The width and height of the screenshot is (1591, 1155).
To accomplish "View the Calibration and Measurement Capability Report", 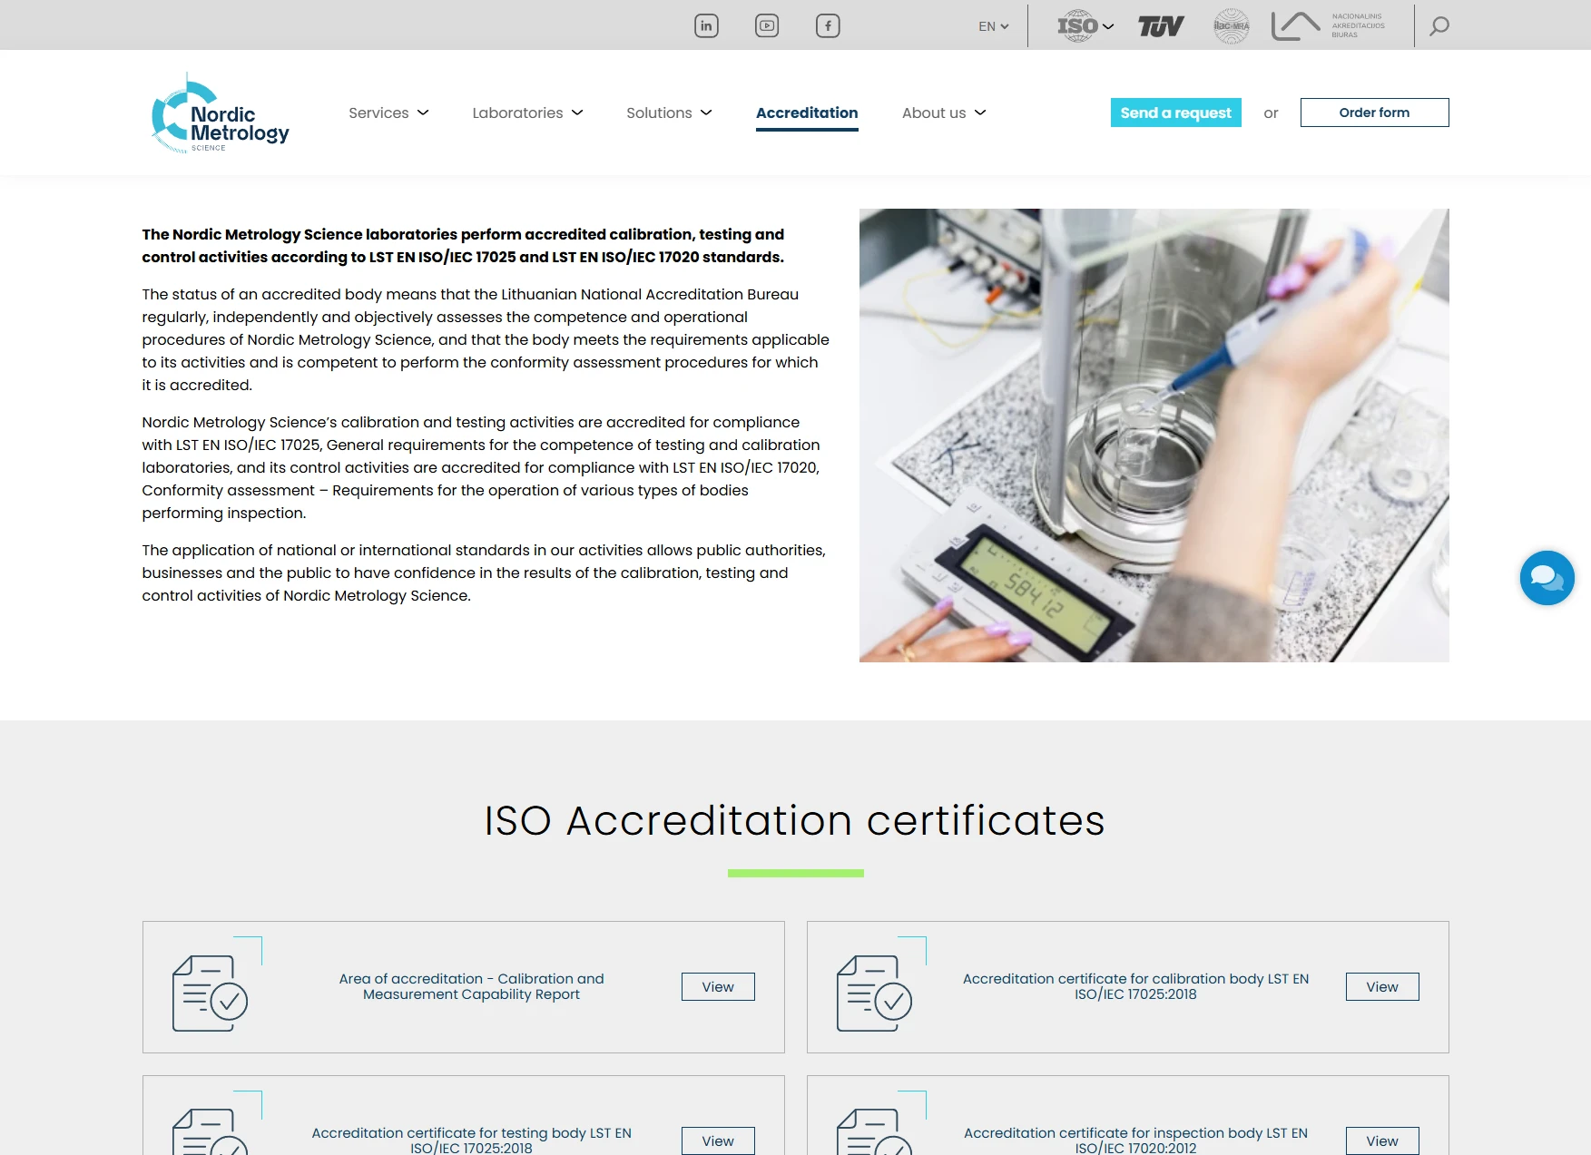I will coord(718,987).
